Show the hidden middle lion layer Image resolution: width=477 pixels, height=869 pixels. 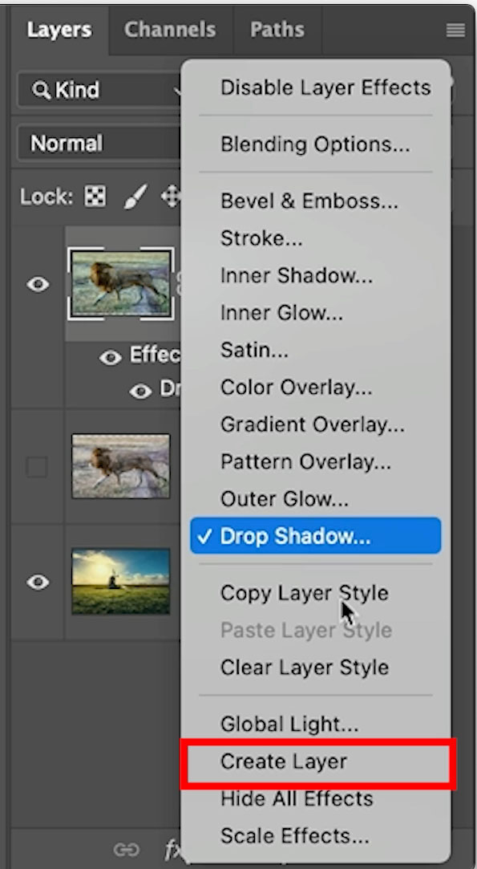tap(37, 467)
